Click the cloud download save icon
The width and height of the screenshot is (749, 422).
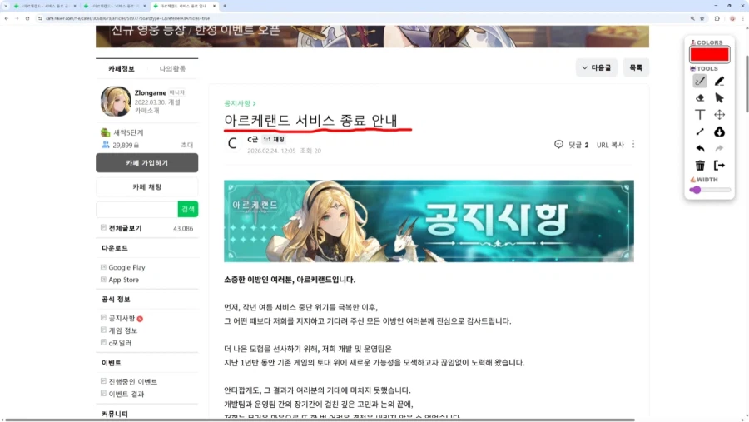tap(719, 132)
